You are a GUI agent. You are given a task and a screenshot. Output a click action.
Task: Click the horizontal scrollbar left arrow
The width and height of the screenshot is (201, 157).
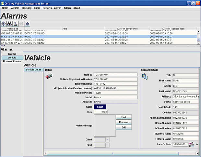45,153
